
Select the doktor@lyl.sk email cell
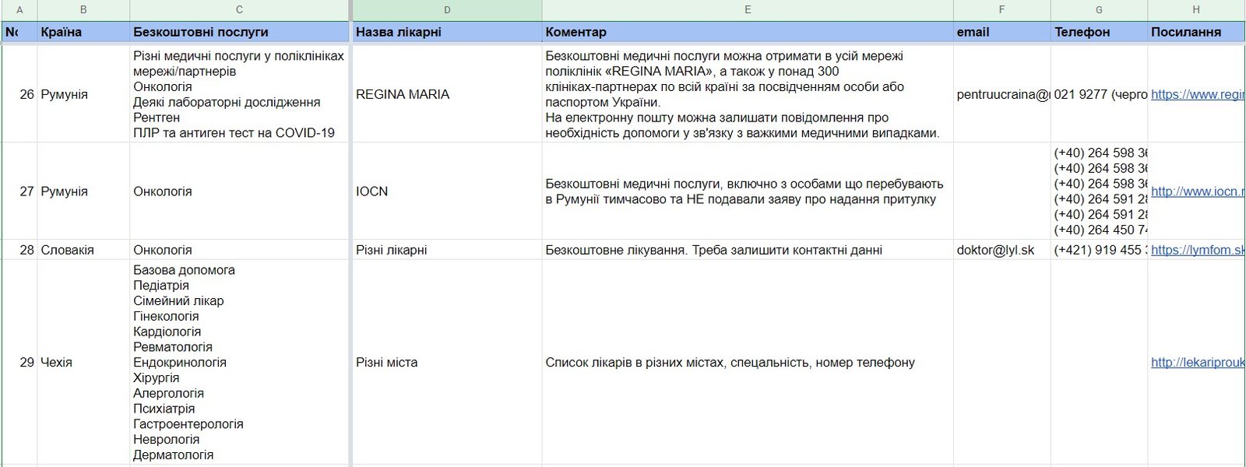[x=1001, y=250]
